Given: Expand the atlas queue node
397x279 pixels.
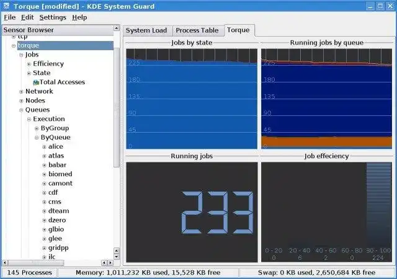Looking at the screenshot, I should [44, 156].
